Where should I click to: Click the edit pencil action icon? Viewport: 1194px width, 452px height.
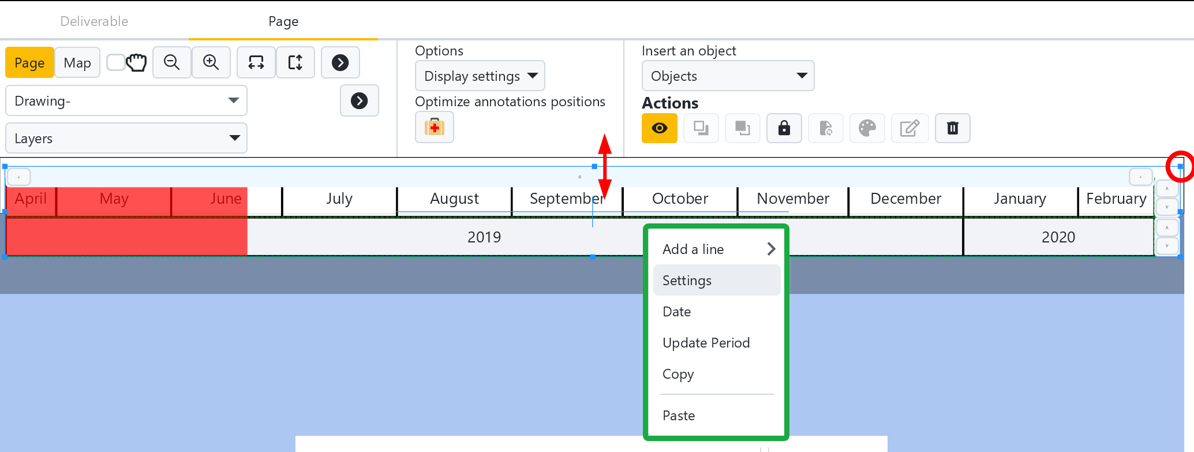click(909, 128)
